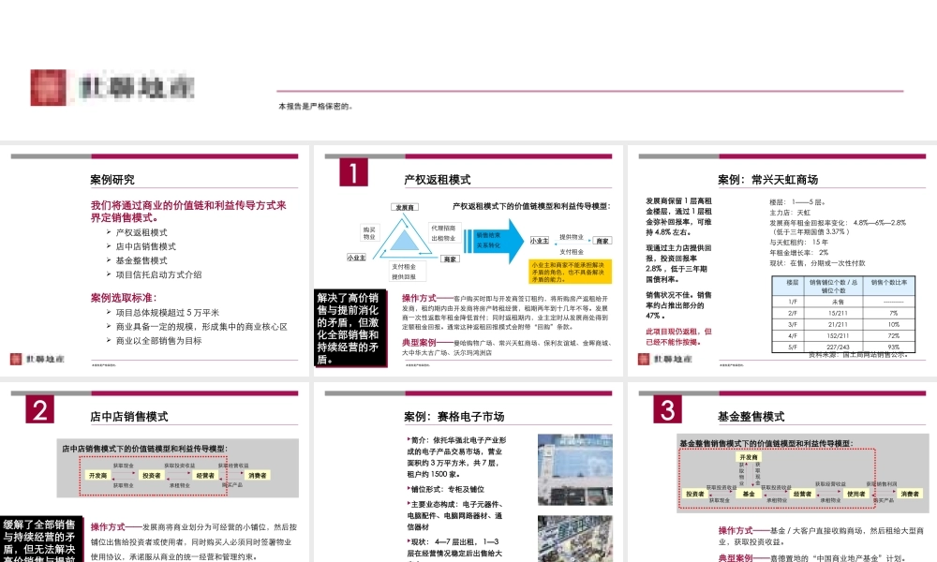The height and width of the screenshot is (562, 937).
Task: Select the 店中店销售模式 slide title
Action: click(129, 417)
